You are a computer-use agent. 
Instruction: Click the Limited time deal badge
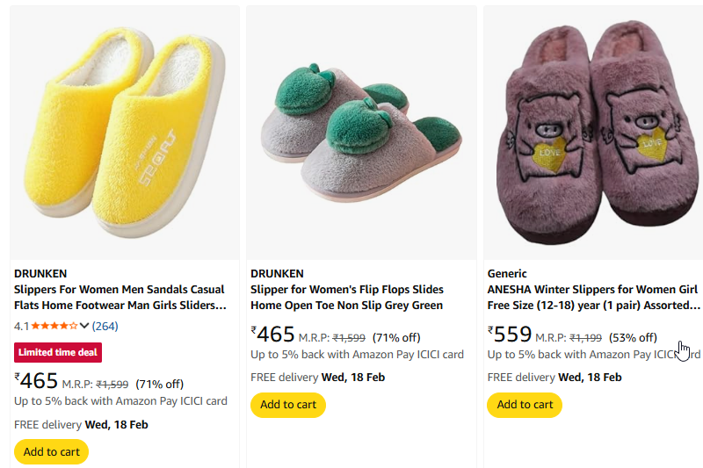pyautogui.click(x=58, y=352)
